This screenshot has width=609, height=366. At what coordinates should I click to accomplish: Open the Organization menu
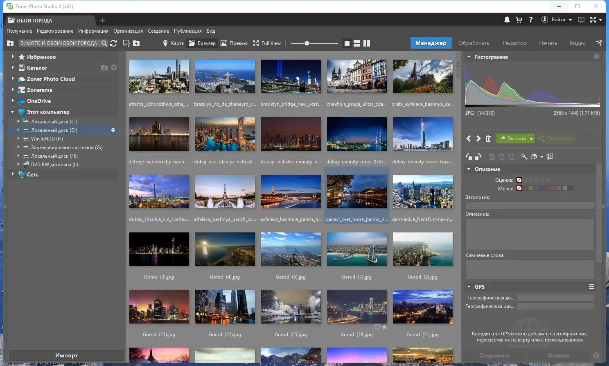coord(128,31)
